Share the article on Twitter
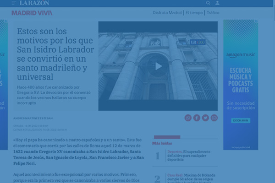Image resolution: width=275 pixels, height=183 pixels. pyautogui.click(x=205, y=118)
